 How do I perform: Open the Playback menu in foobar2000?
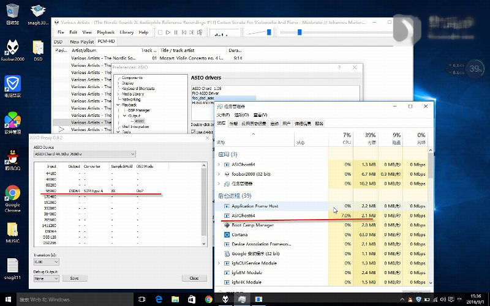(105, 32)
